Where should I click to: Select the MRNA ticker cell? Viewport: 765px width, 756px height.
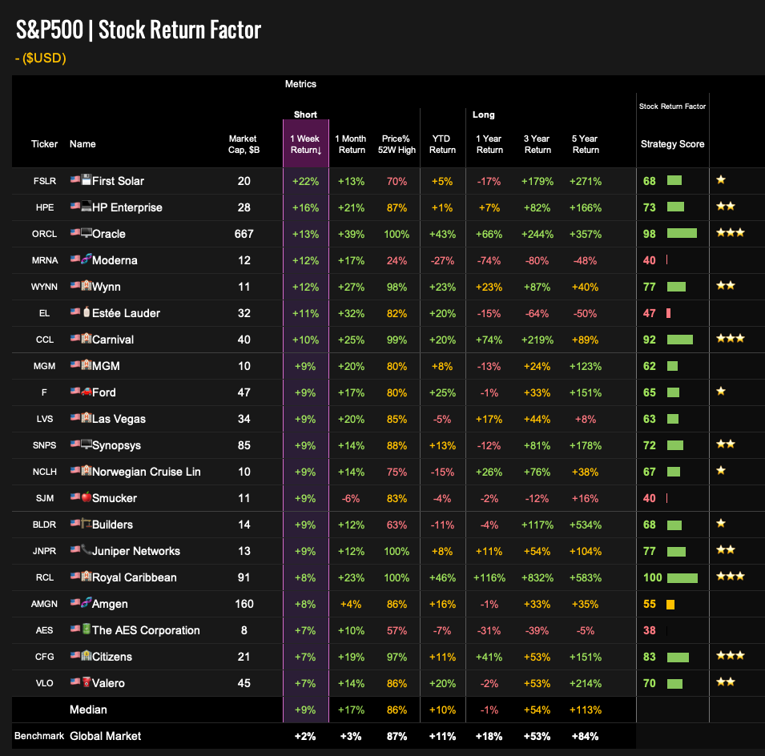click(x=44, y=260)
